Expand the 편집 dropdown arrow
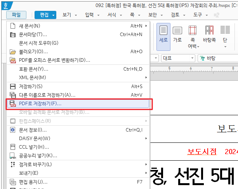Image resolution: width=238 pixels, height=189 pixels. (x=53, y=15)
